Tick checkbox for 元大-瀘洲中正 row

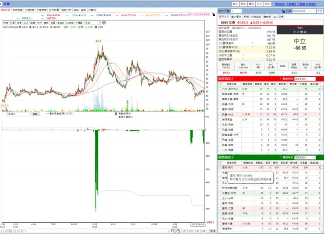pos(219,89)
